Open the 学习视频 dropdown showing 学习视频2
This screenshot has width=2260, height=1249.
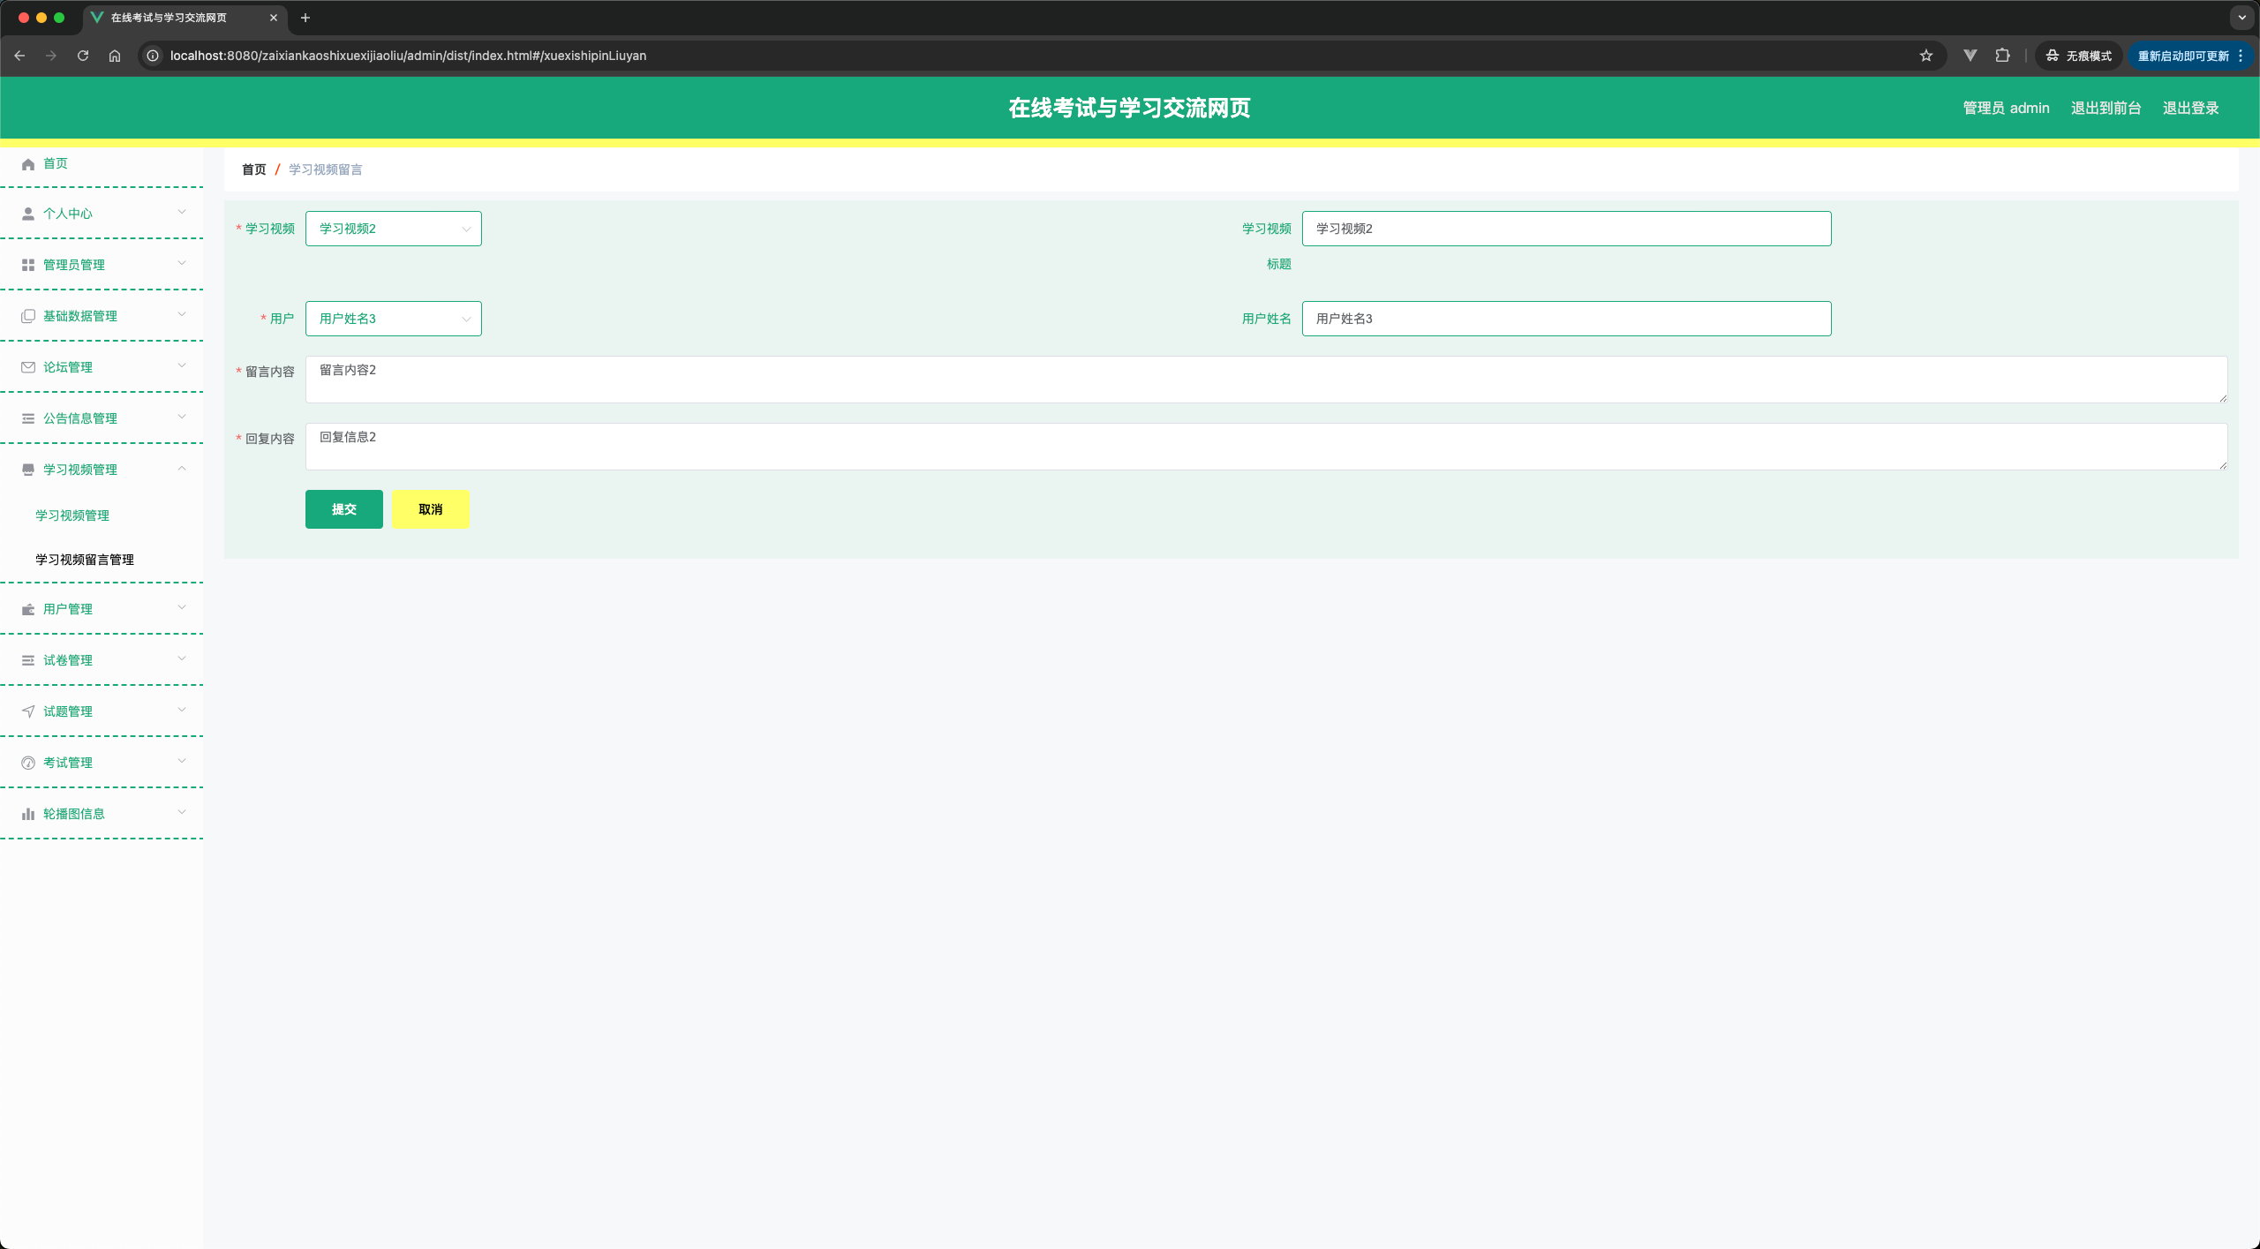[x=394, y=229]
